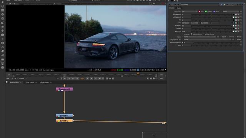Viewport: 246px width, 138px height.
Task: Click the current frame number field
Action: [x=82, y=79]
